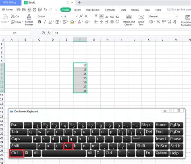The image size is (191, 164).
Task: Toggle Caps key on On-Screen Keyboard
Action: (21, 139)
